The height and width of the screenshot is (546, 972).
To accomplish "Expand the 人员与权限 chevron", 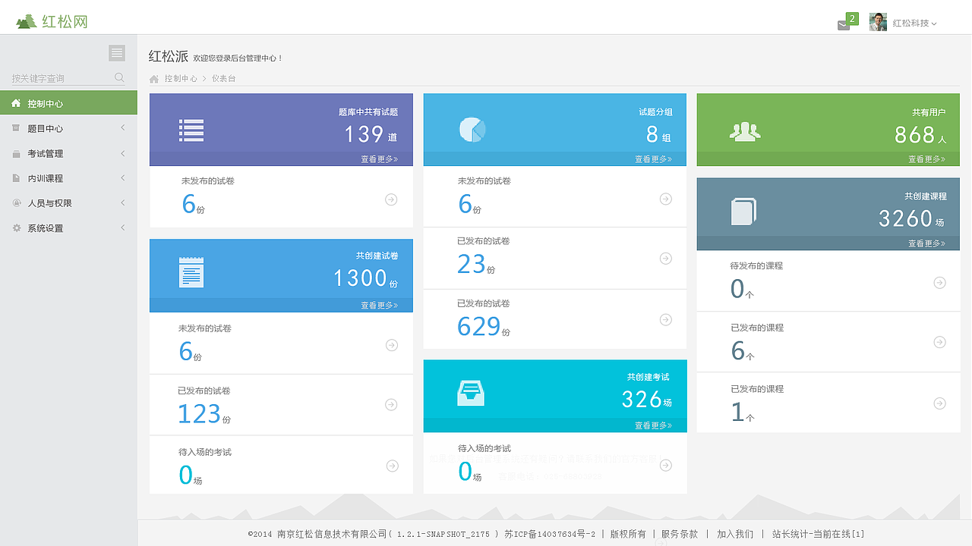I will coord(123,202).
